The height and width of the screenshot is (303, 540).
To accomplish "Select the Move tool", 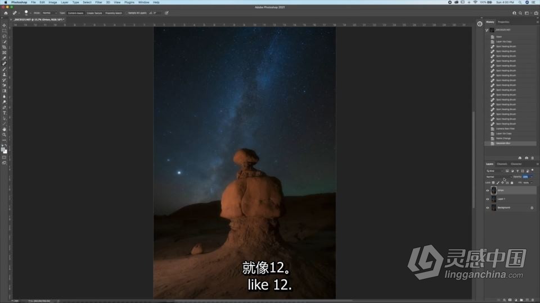I will (4, 25).
